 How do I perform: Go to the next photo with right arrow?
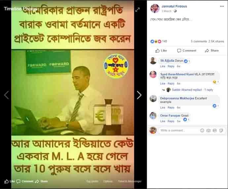click(139, 95)
